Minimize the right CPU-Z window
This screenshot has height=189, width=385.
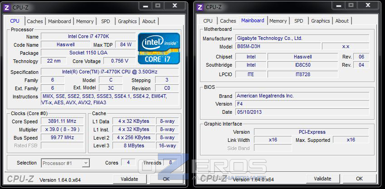[x=339, y=5]
